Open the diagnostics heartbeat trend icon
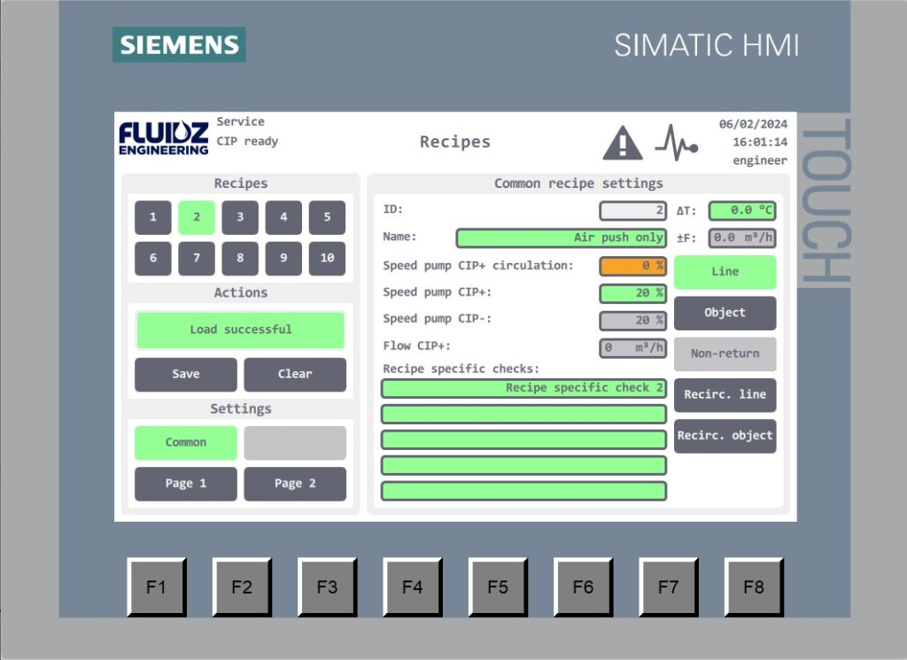This screenshot has width=907, height=660. pos(676,143)
